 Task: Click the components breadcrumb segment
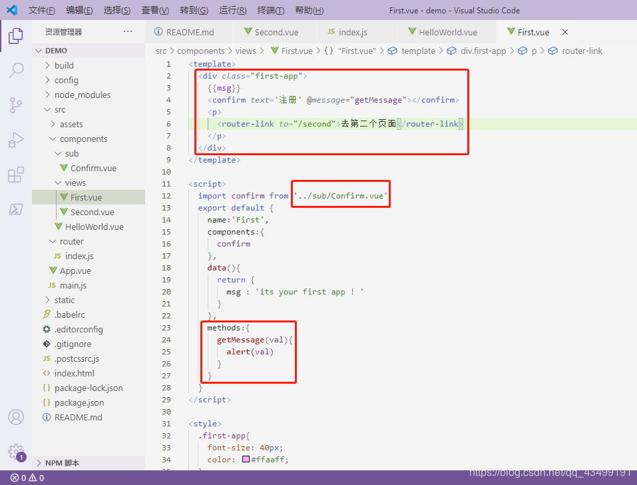[201, 51]
